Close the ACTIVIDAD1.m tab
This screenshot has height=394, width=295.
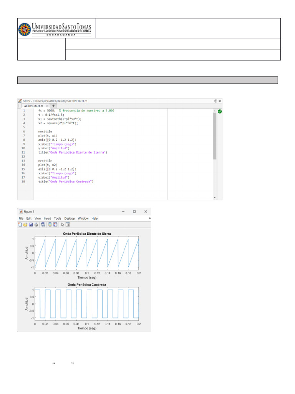point(47,105)
